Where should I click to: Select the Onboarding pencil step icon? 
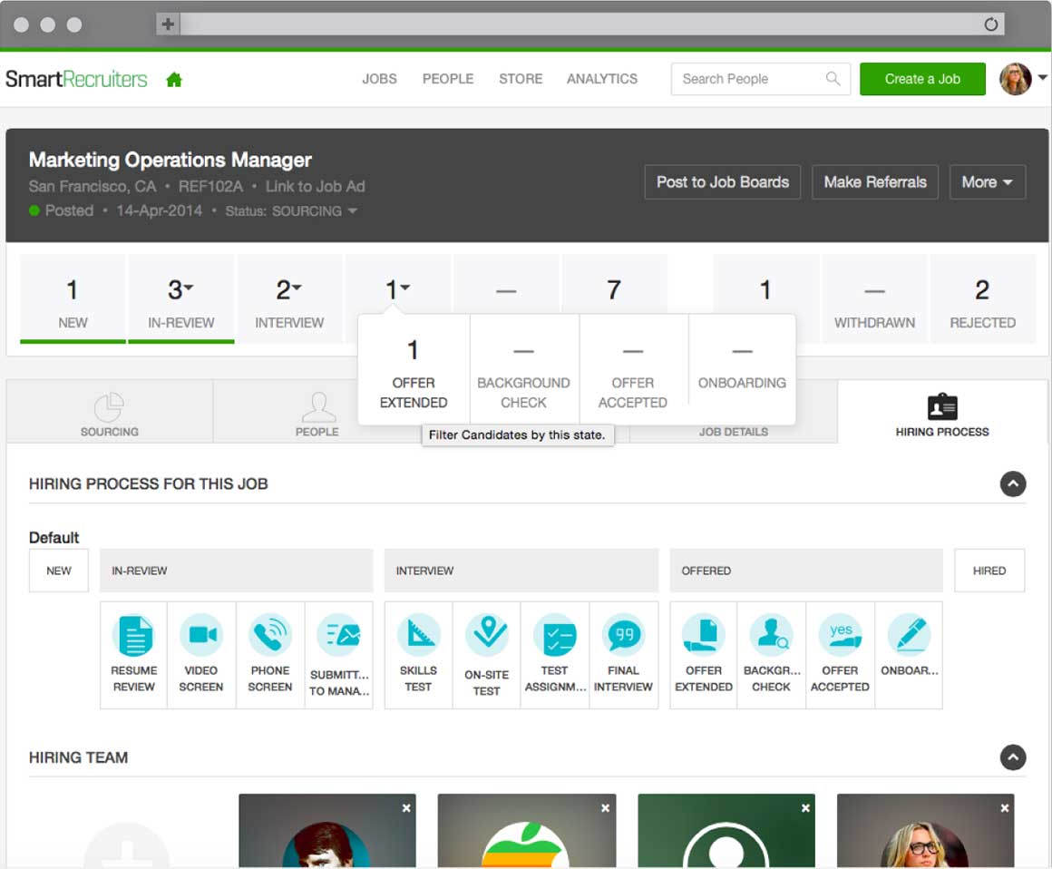click(x=909, y=634)
